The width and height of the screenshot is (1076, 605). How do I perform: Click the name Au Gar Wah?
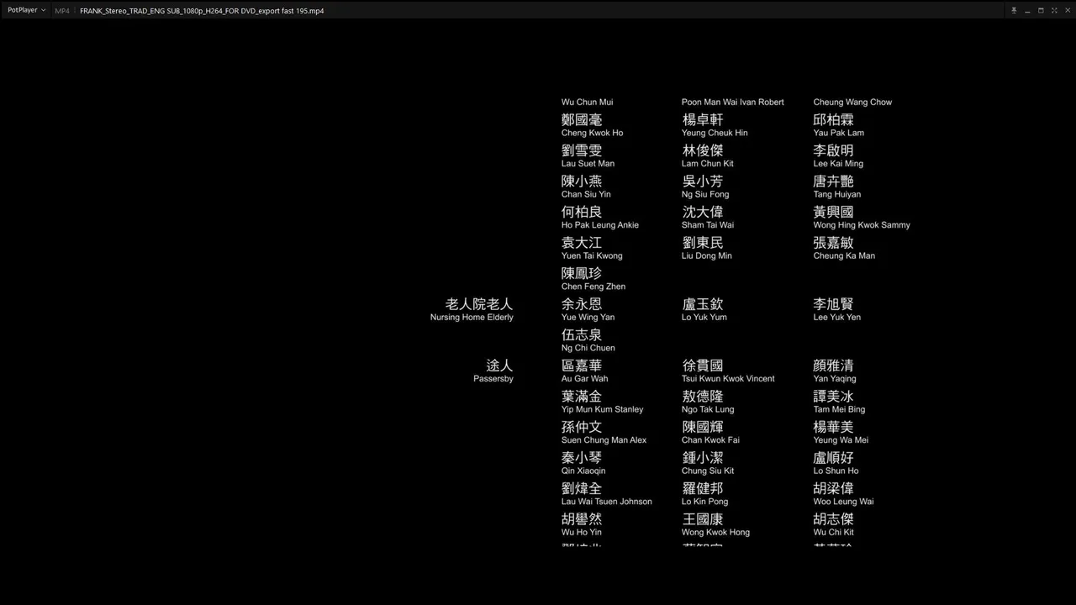[585, 379]
